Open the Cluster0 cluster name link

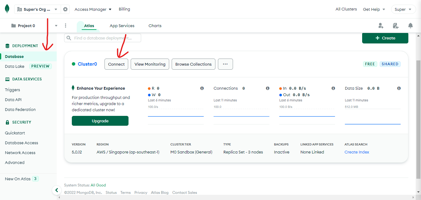pos(88,64)
